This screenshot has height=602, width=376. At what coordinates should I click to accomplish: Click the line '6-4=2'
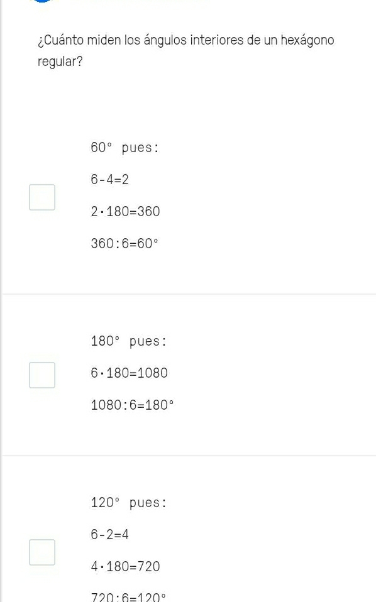pos(110,179)
